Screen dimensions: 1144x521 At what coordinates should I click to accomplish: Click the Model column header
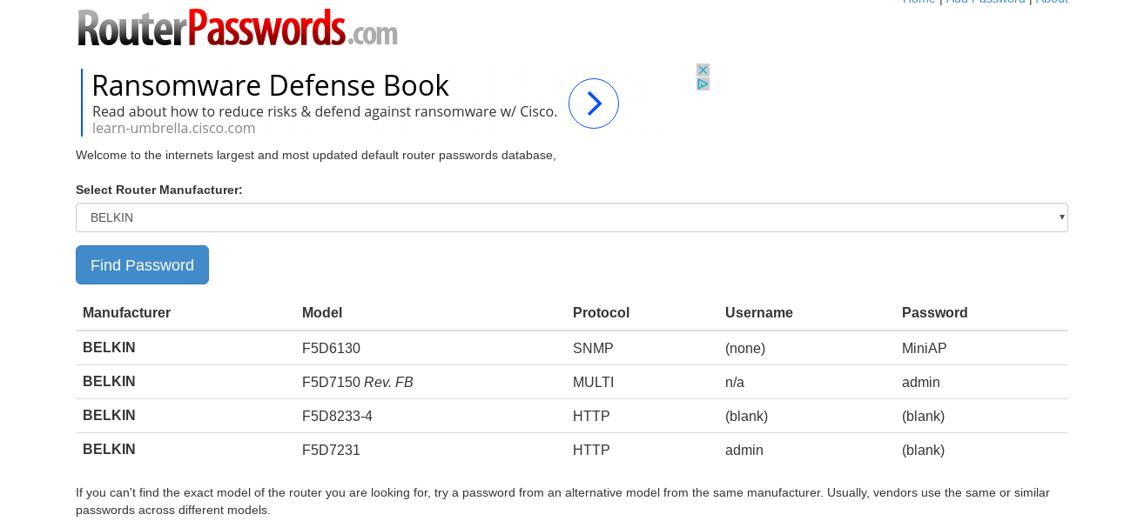[x=322, y=312]
